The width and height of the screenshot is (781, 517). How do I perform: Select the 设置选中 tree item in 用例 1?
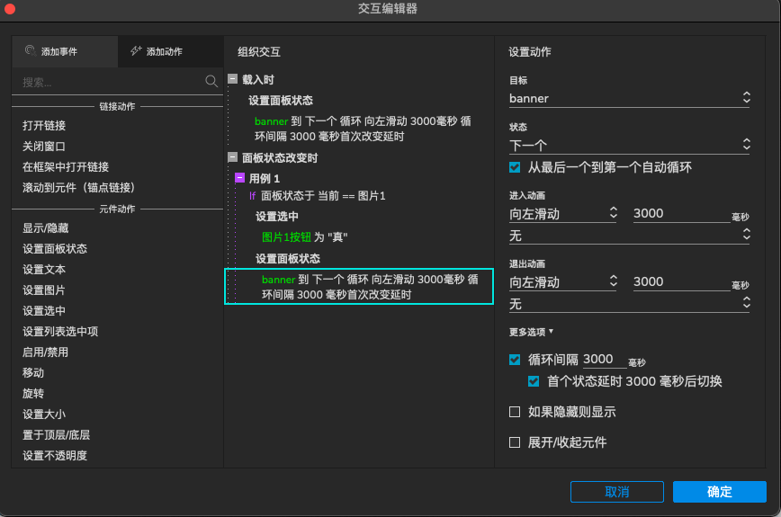pos(277,217)
